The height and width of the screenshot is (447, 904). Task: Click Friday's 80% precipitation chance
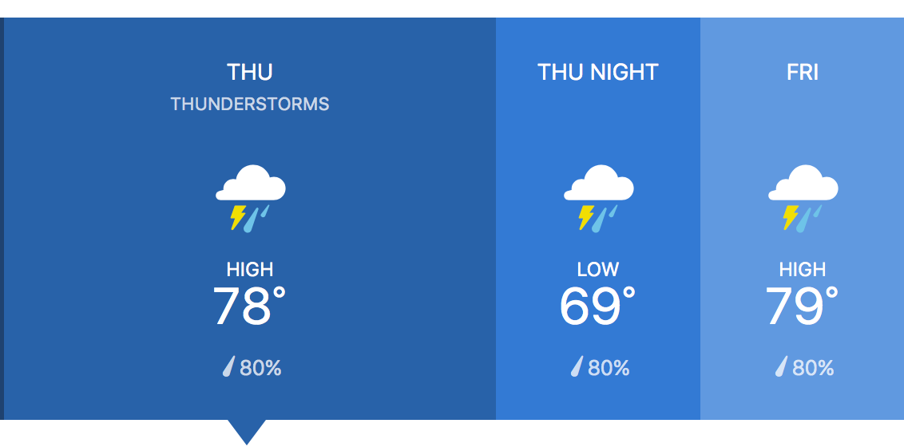coord(813,368)
